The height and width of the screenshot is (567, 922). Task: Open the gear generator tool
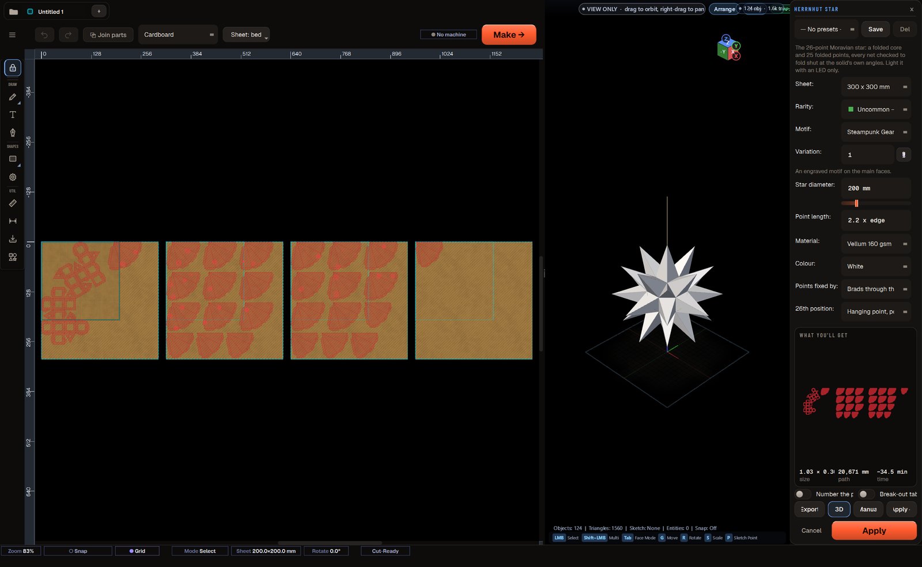pyautogui.click(x=13, y=177)
